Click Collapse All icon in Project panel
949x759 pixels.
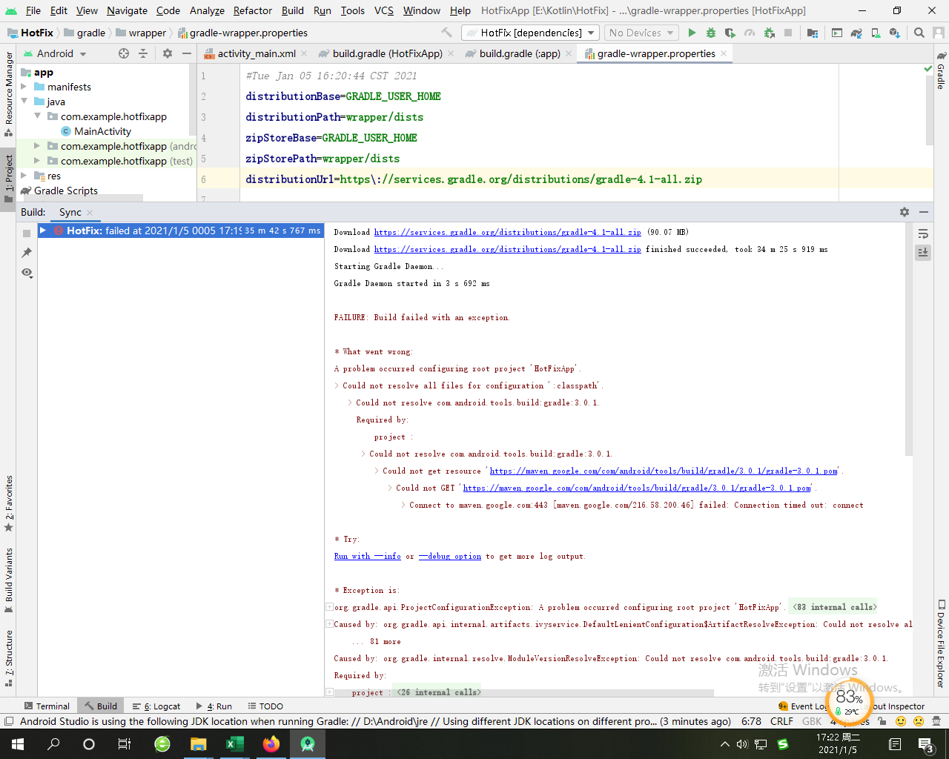pos(143,53)
